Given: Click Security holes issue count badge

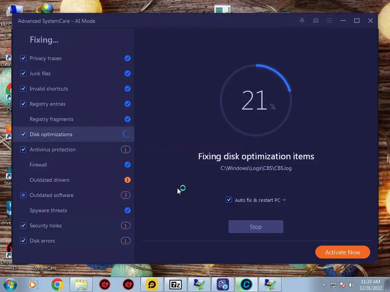Looking at the screenshot, I should coord(126,225).
